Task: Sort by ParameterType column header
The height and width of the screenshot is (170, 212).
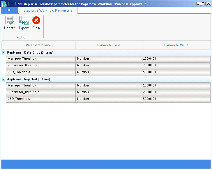Action: tap(109, 45)
